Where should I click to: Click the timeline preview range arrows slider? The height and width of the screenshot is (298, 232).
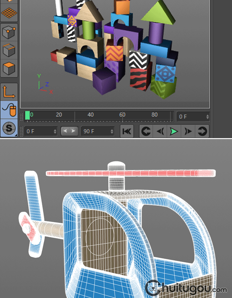(x=69, y=131)
